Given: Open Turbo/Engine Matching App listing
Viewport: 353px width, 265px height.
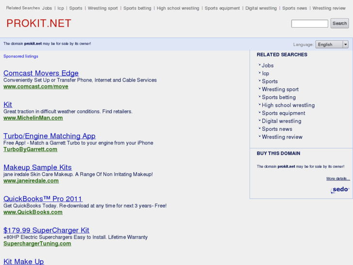Looking at the screenshot, I should tap(50, 136).
